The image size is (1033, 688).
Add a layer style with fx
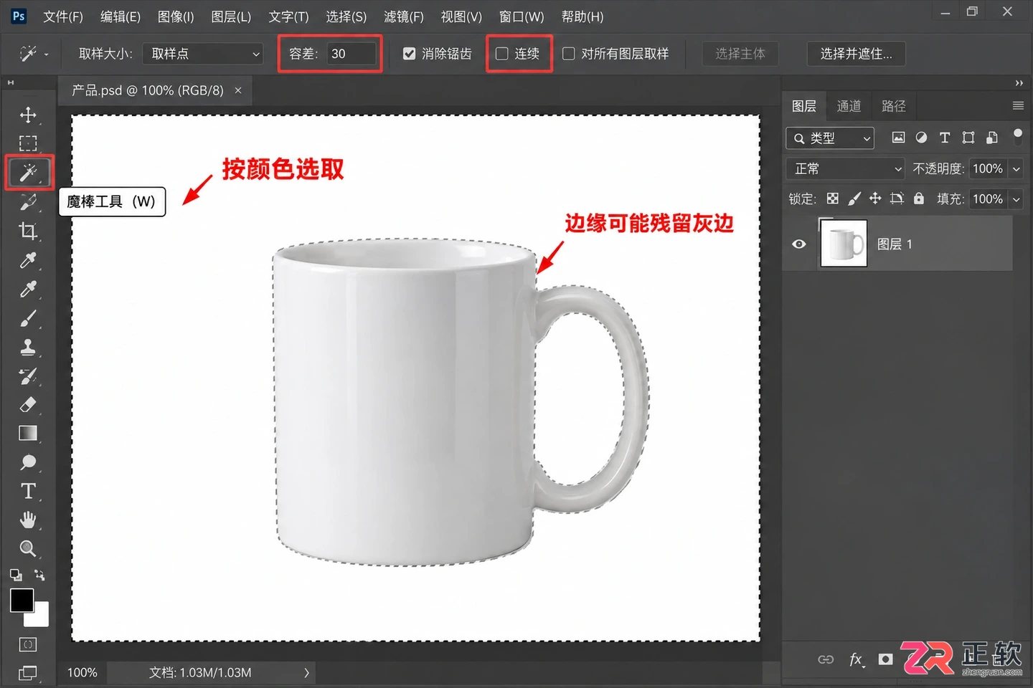tap(857, 659)
